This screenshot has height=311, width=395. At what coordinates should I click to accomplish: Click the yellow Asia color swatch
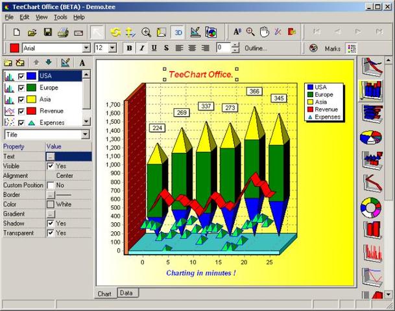pyautogui.click(x=32, y=99)
